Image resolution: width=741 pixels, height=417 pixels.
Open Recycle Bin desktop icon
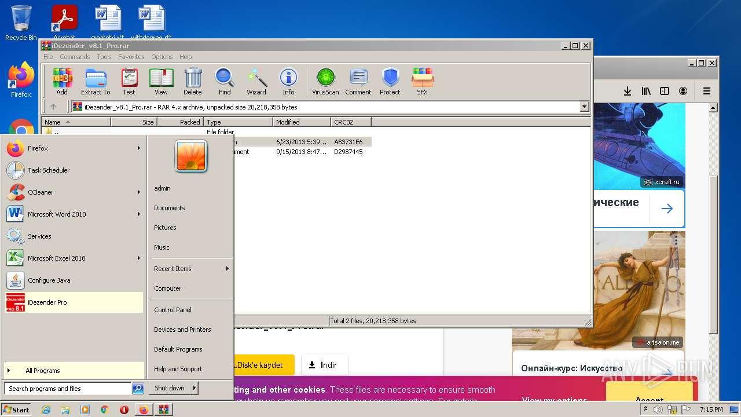pos(21,23)
